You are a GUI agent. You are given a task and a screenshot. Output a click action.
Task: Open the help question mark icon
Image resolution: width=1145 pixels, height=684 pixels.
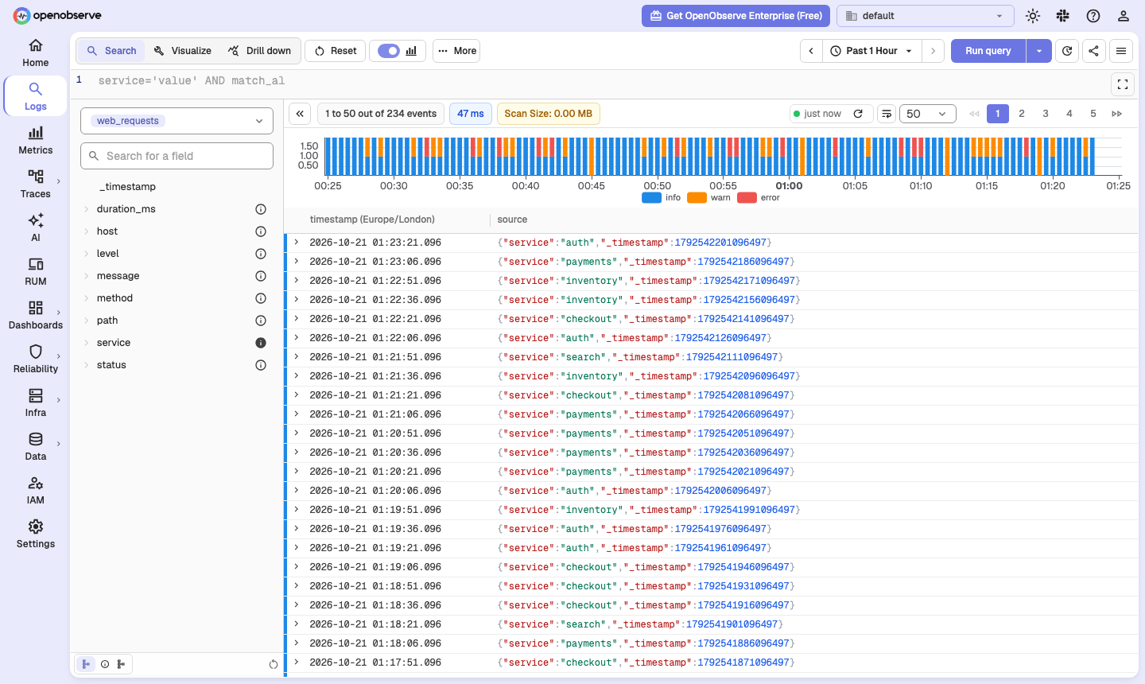[x=1093, y=16]
